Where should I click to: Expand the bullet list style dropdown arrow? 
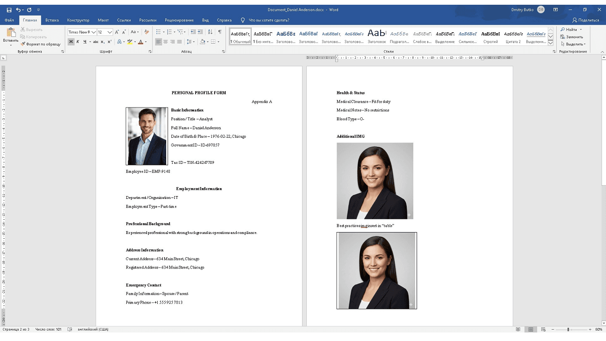tap(164, 32)
